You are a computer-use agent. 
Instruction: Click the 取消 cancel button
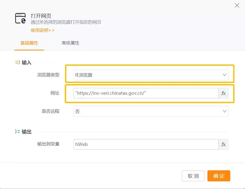coord(193,176)
